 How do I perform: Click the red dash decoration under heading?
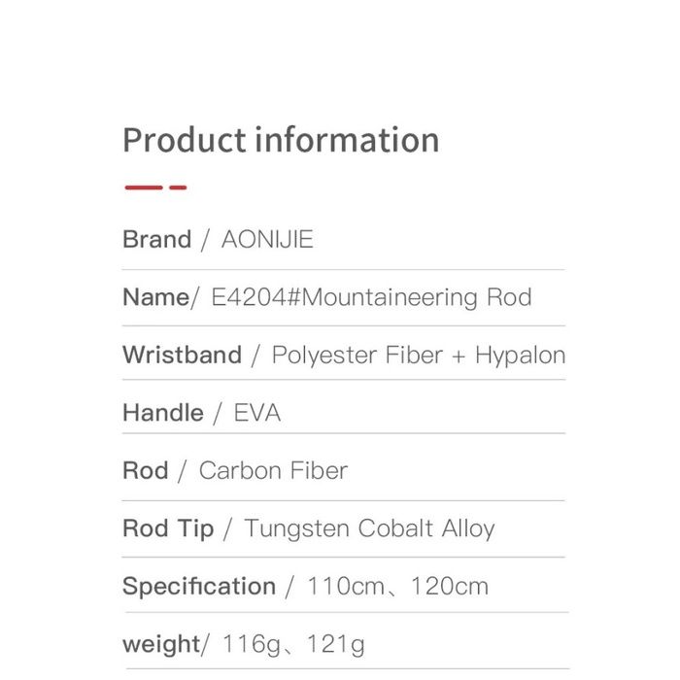tap(154, 187)
